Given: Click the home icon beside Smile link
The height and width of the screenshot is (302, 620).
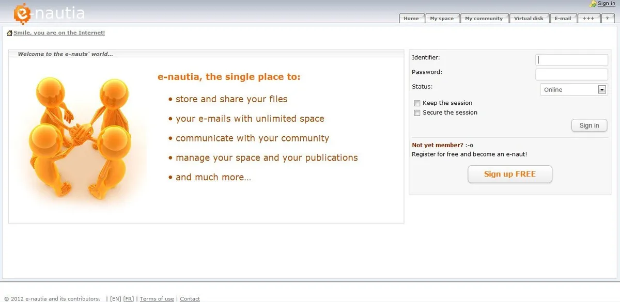Looking at the screenshot, I should 9,33.
